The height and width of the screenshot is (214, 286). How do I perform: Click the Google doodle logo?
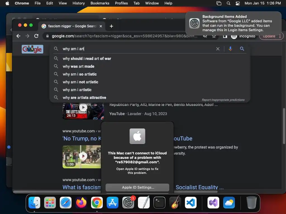click(32, 49)
